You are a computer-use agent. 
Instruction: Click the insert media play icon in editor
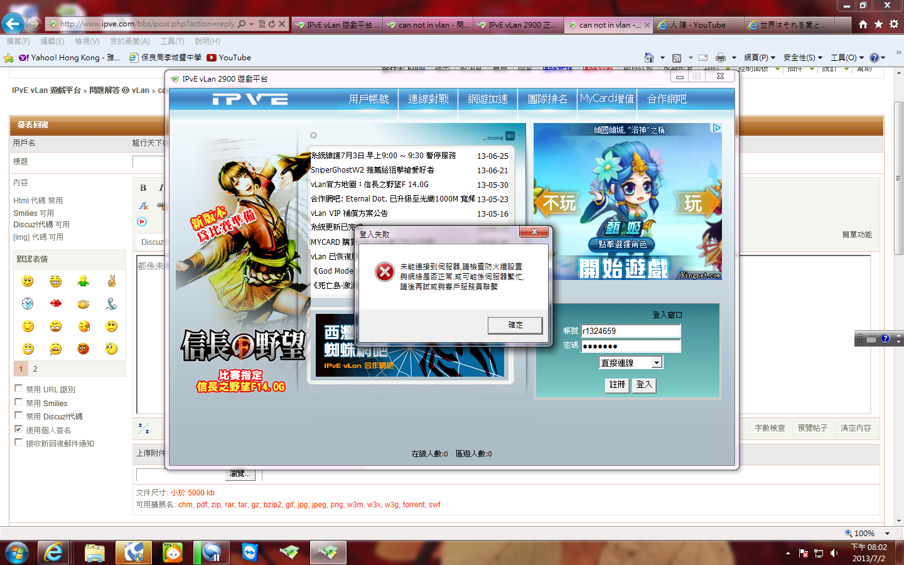tap(142, 222)
